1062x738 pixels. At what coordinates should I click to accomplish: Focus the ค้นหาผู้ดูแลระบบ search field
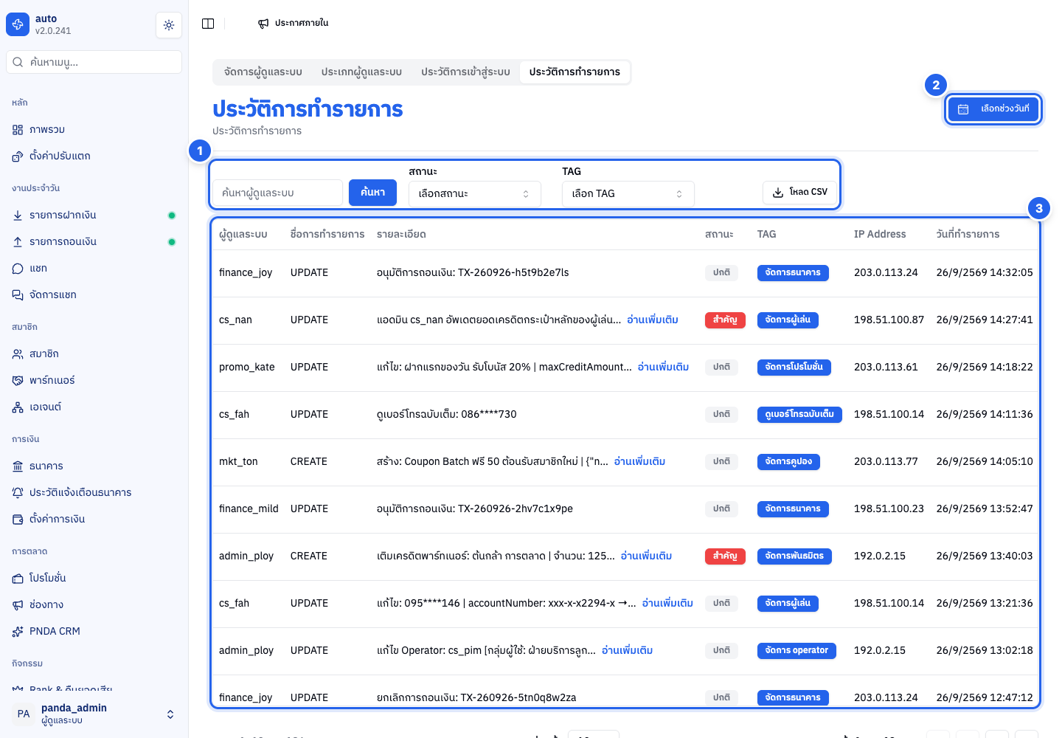(x=278, y=193)
